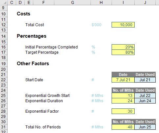The image size is (159, 133).
Task: Select column header I
Action: point(123,2)
